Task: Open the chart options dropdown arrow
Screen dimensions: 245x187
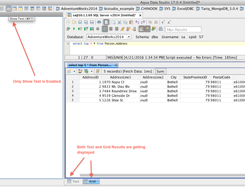Action: coord(74,71)
